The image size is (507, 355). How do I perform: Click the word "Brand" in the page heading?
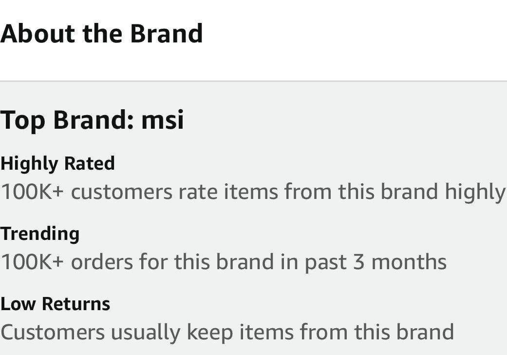[x=167, y=33]
